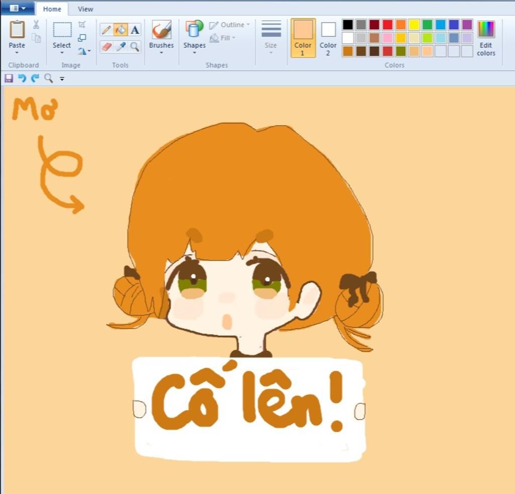Click the rectangular Select icon
The image size is (515, 494).
(62, 30)
